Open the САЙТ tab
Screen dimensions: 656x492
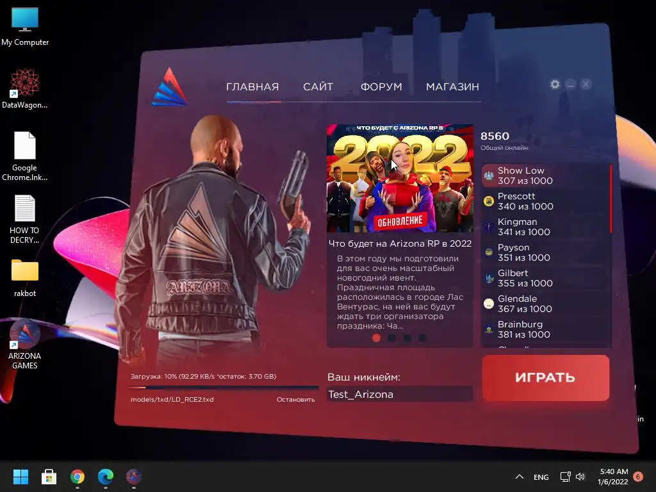tap(318, 86)
